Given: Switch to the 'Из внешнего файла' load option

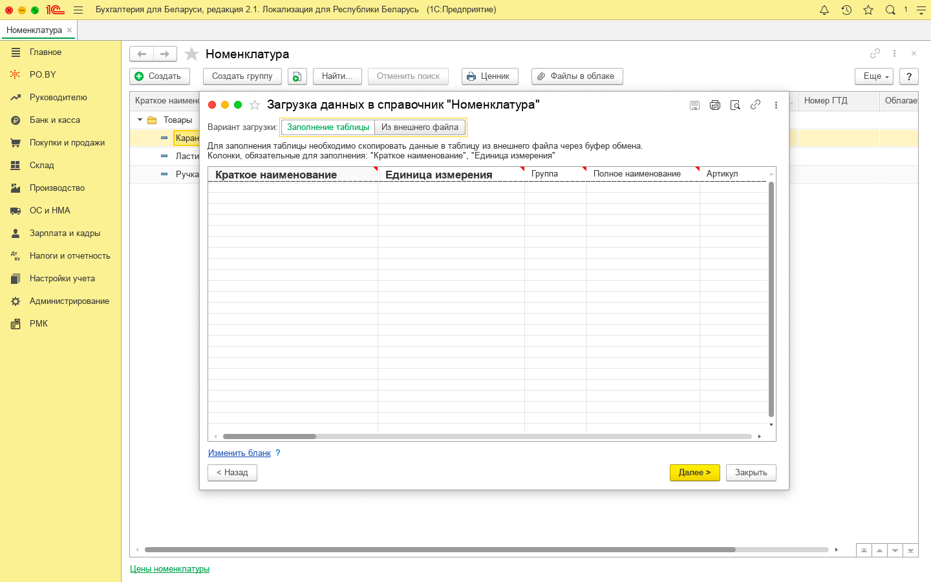Looking at the screenshot, I should tap(420, 127).
